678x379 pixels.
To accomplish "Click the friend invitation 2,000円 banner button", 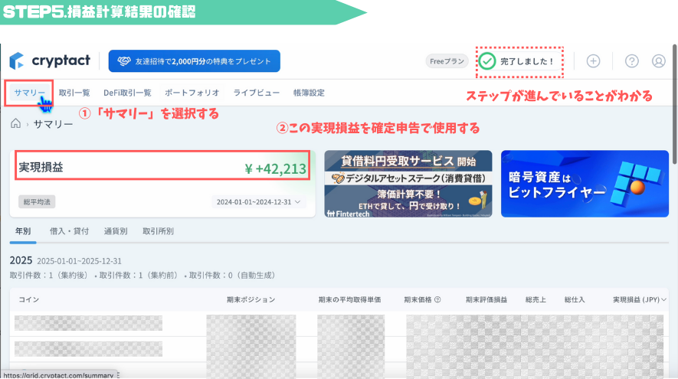I will point(194,61).
